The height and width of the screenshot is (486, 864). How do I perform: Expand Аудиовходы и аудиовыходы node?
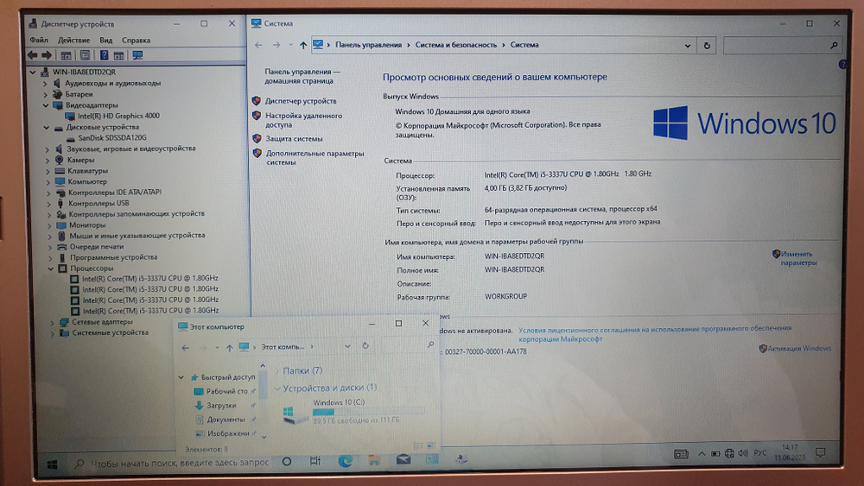[45, 84]
